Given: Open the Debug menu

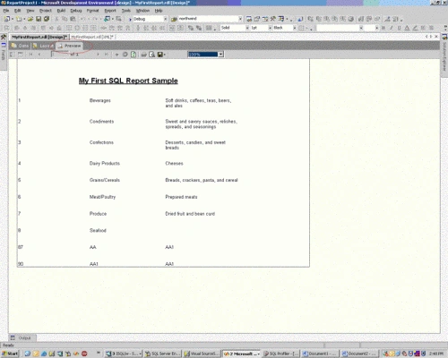Looking at the screenshot, I should (76, 11).
